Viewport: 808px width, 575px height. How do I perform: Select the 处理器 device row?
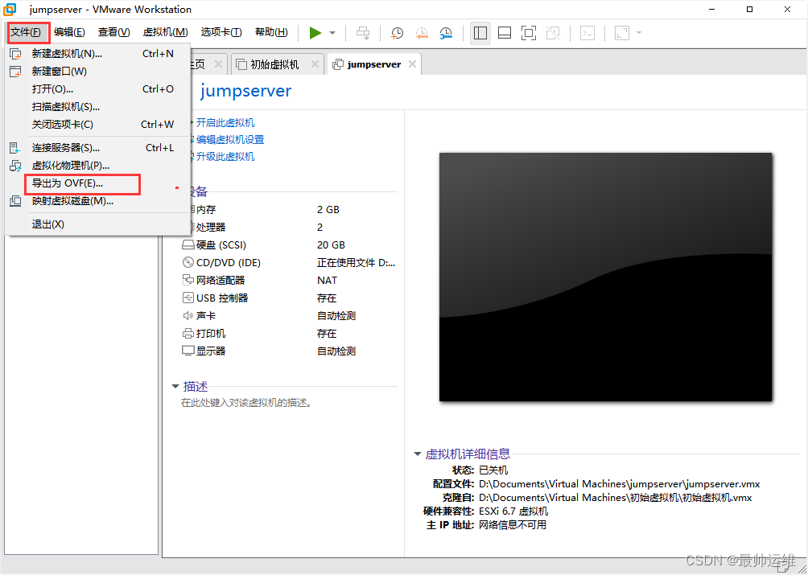(289, 227)
